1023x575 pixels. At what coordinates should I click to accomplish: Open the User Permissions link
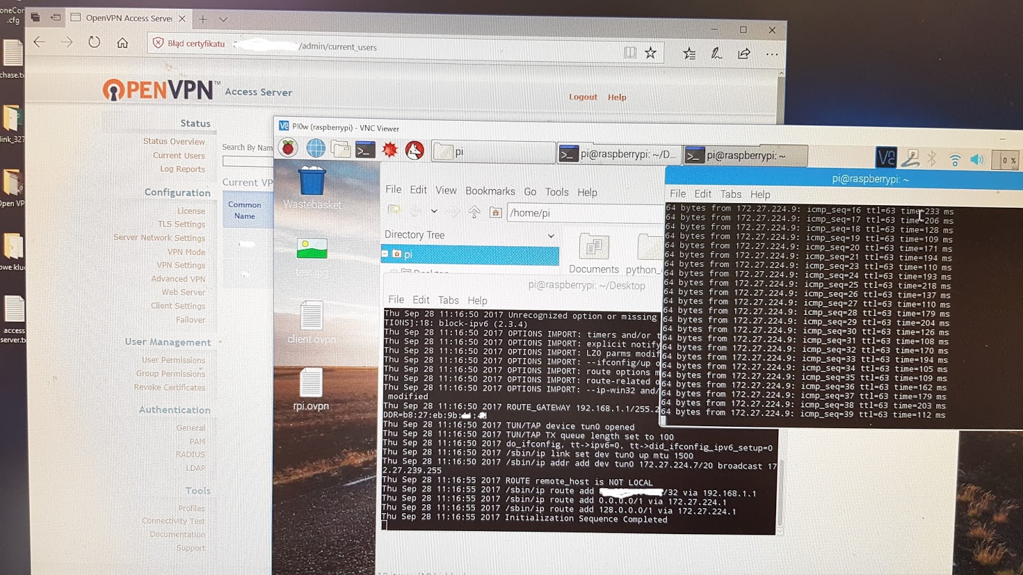(173, 360)
